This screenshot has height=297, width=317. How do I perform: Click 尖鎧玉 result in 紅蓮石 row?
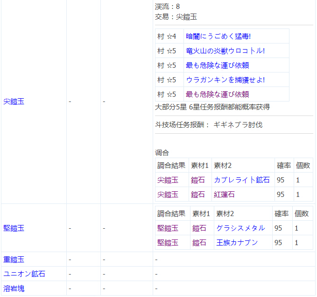[x=168, y=195]
